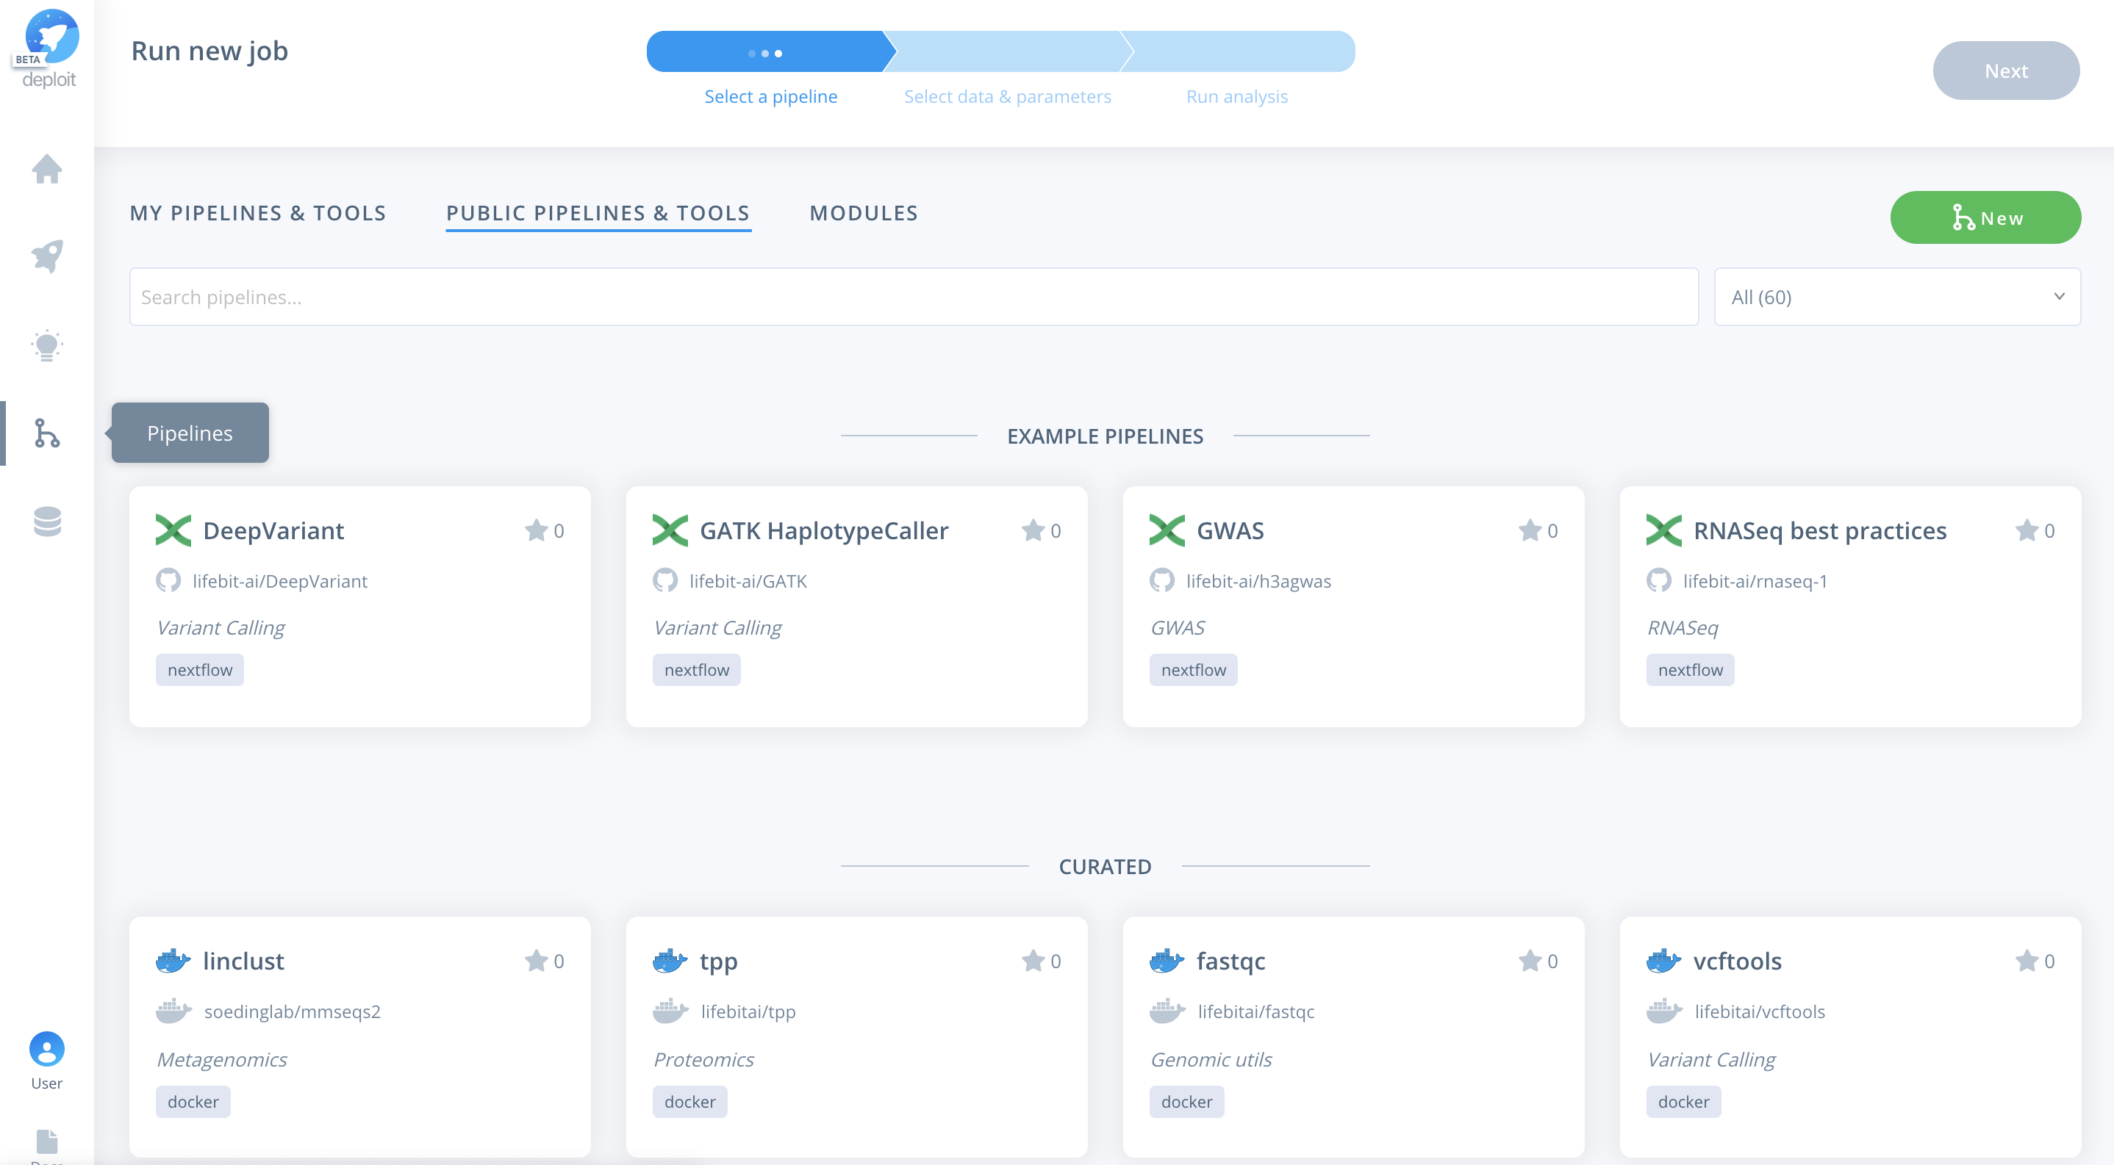Select the Pipelines branch icon in sidebar
Screen dimensions: 2114x1165
coord(47,433)
